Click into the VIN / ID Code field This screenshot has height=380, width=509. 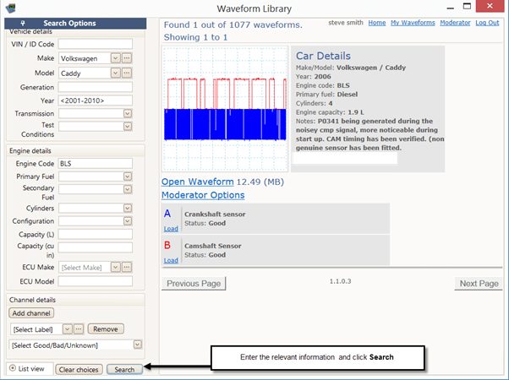(x=96, y=44)
